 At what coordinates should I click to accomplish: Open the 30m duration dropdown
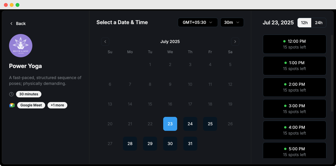pyautogui.click(x=232, y=22)
